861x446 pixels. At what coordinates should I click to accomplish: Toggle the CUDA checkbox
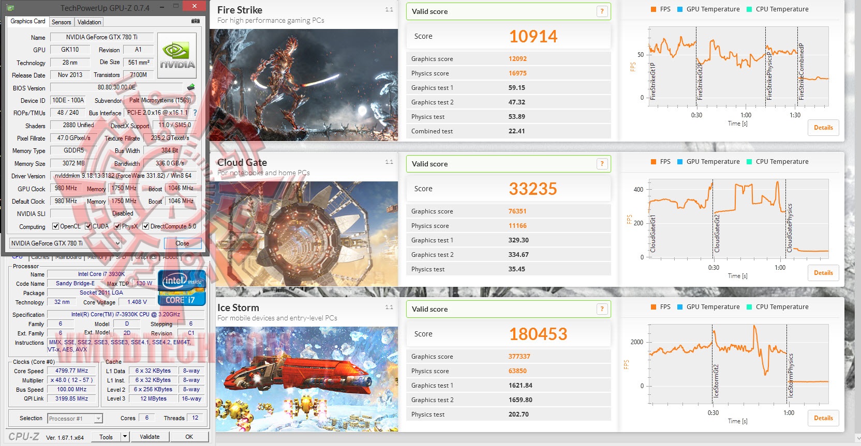click(88, 226)
